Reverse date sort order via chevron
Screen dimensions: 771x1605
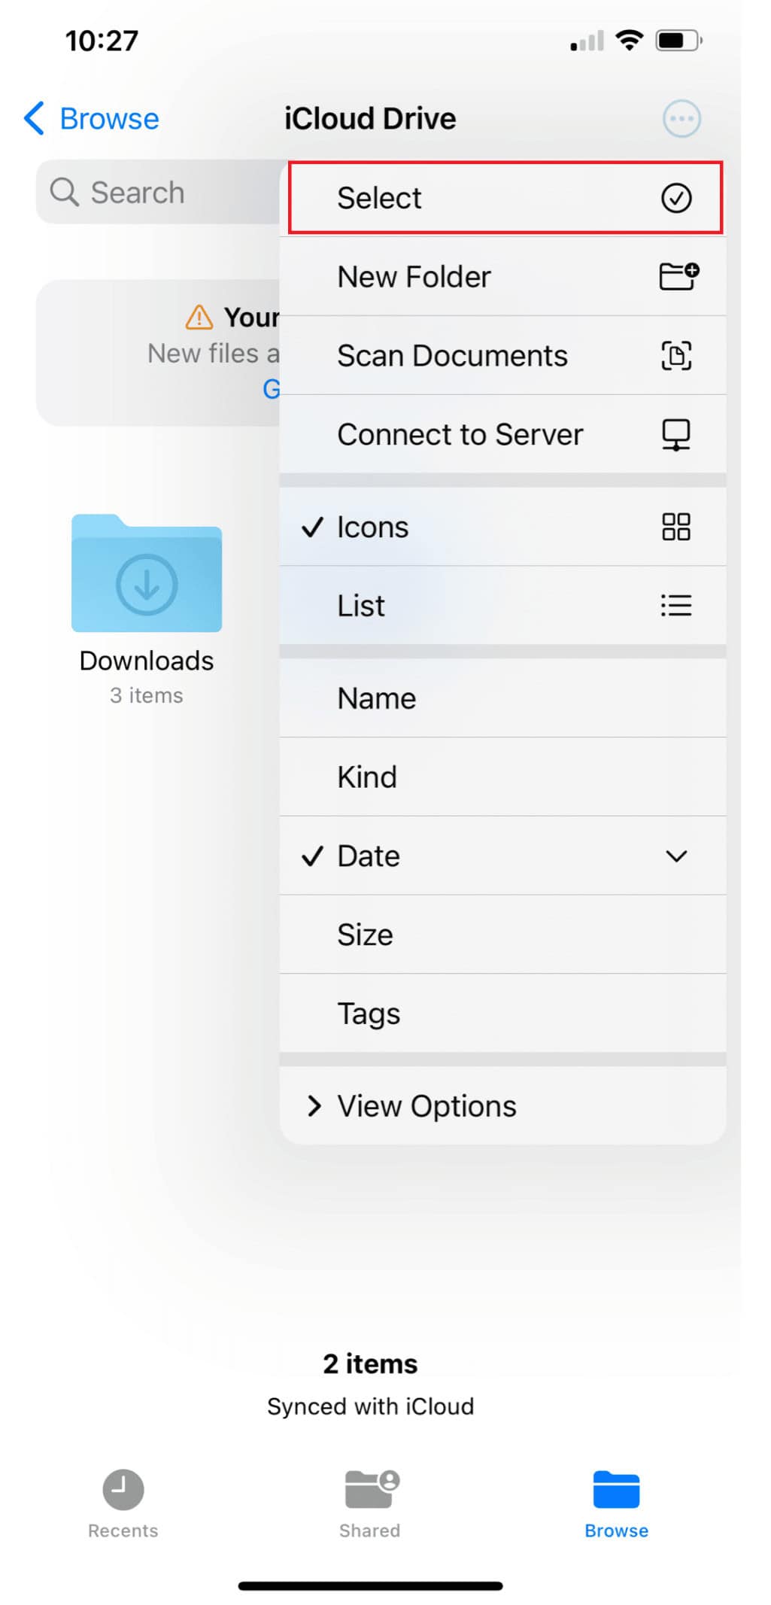point(676,856)
